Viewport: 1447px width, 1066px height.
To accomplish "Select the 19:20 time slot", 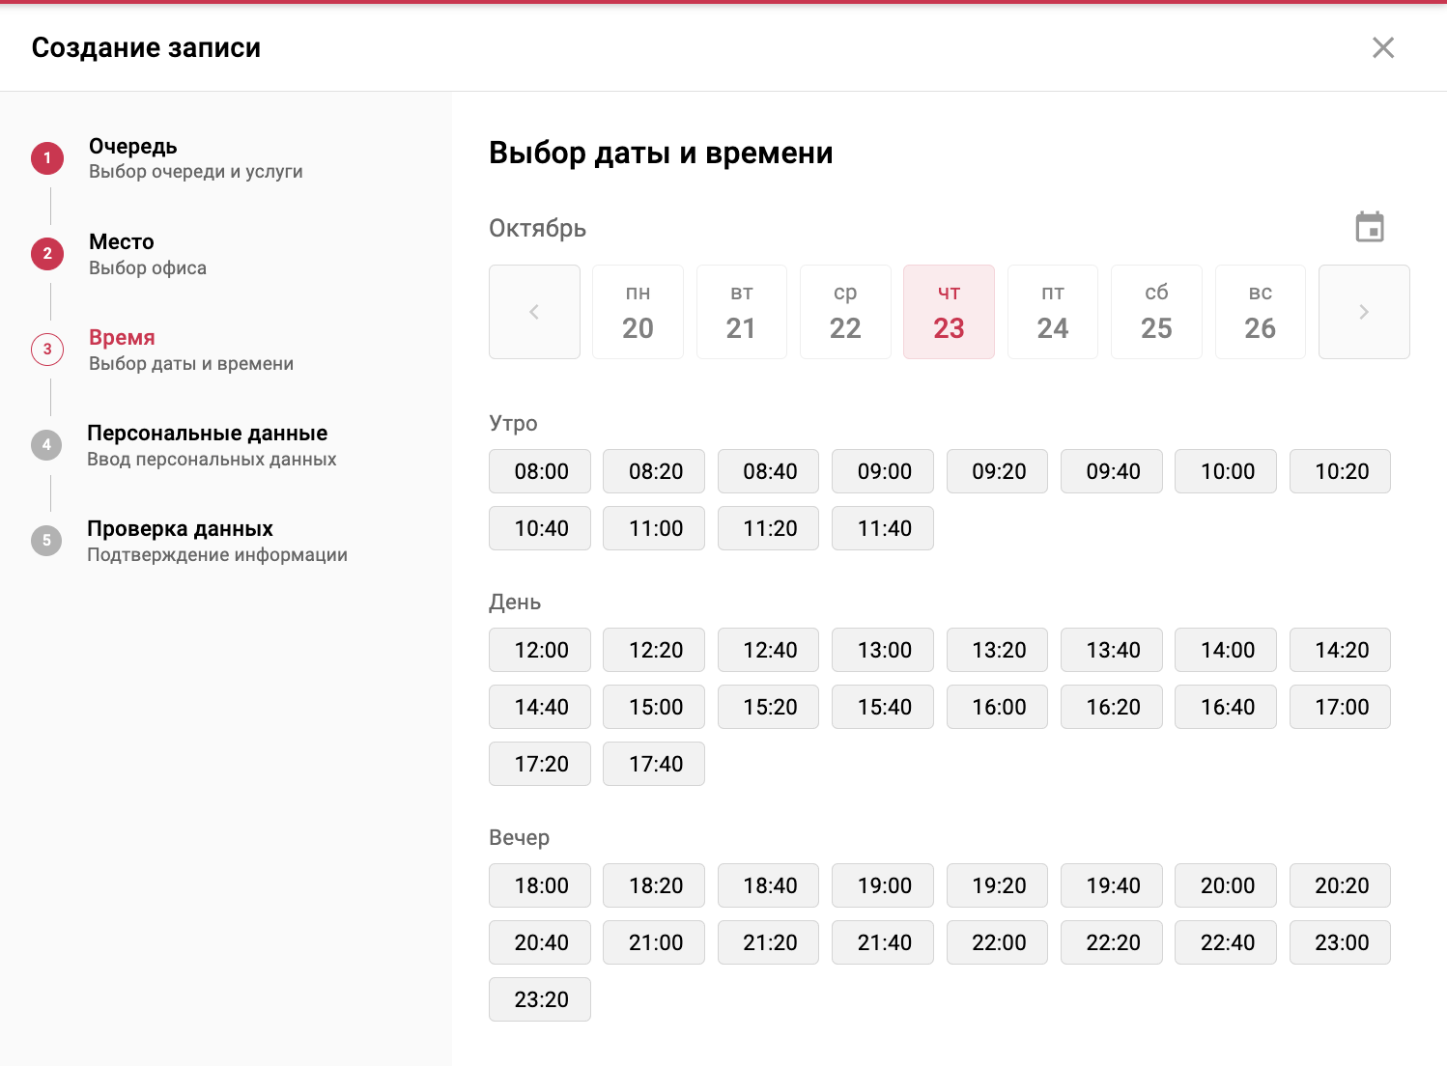I will (998, 885).
